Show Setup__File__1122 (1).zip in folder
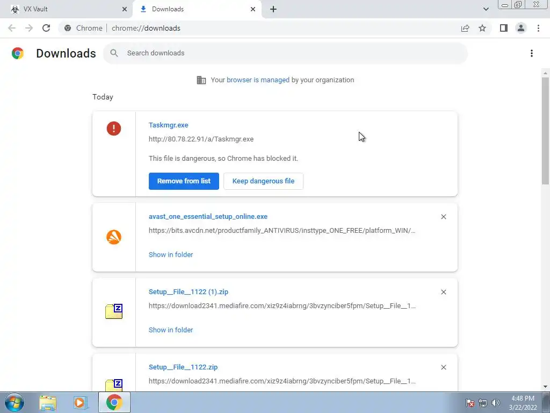Image resolution: width=550 pixels, height=413 pixels. (171, 330)
